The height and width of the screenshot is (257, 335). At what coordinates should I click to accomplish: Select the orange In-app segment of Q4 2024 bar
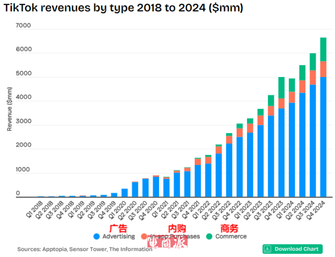coord(323,69)
